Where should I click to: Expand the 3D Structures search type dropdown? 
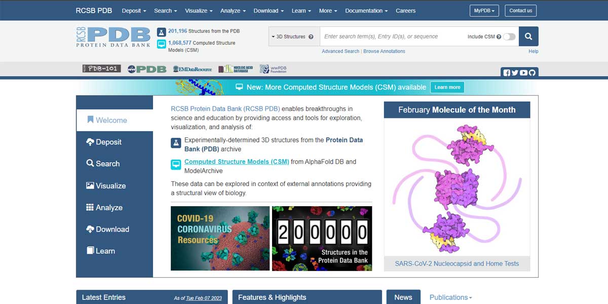pyautogui.click(x=293, y=36)
